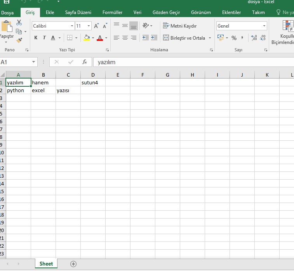This screenshot has height=271, width=294.
Task: Apply comma style number format
Action: [242, 38]
